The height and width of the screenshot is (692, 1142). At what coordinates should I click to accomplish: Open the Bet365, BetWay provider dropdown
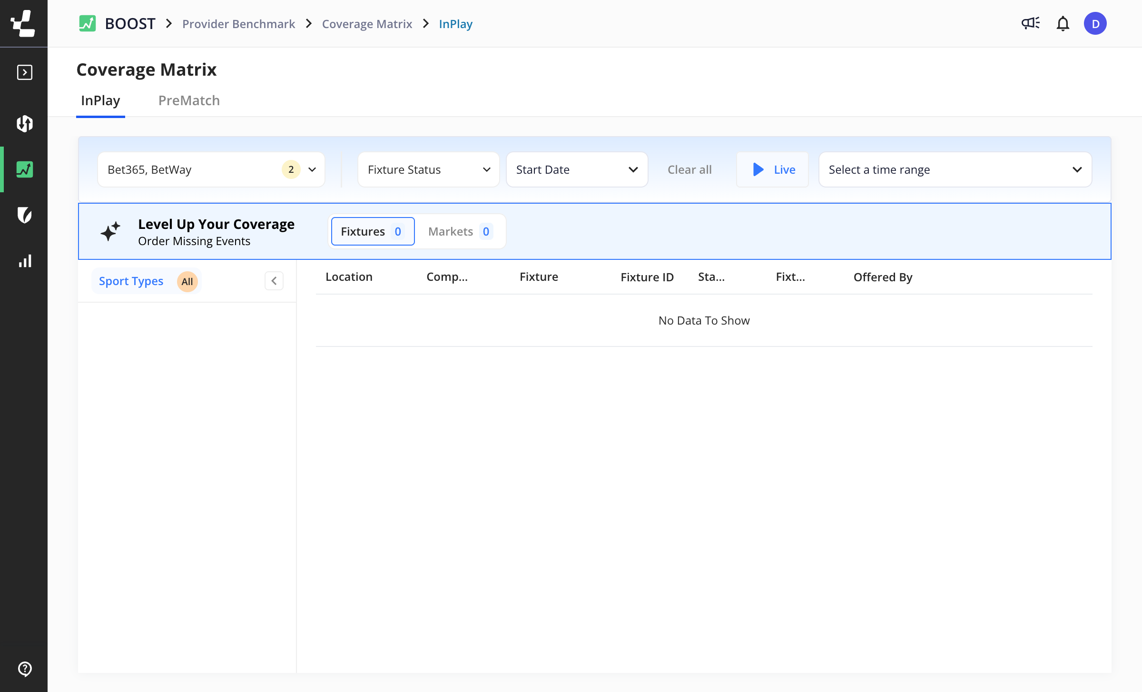[211, 169]
